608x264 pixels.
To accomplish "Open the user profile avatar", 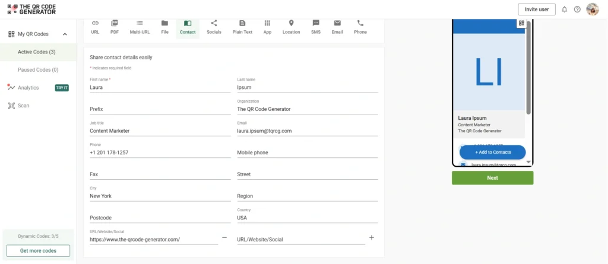I will (x=593, y=9).
